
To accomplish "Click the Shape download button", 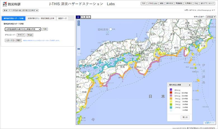I will point(30,35).
